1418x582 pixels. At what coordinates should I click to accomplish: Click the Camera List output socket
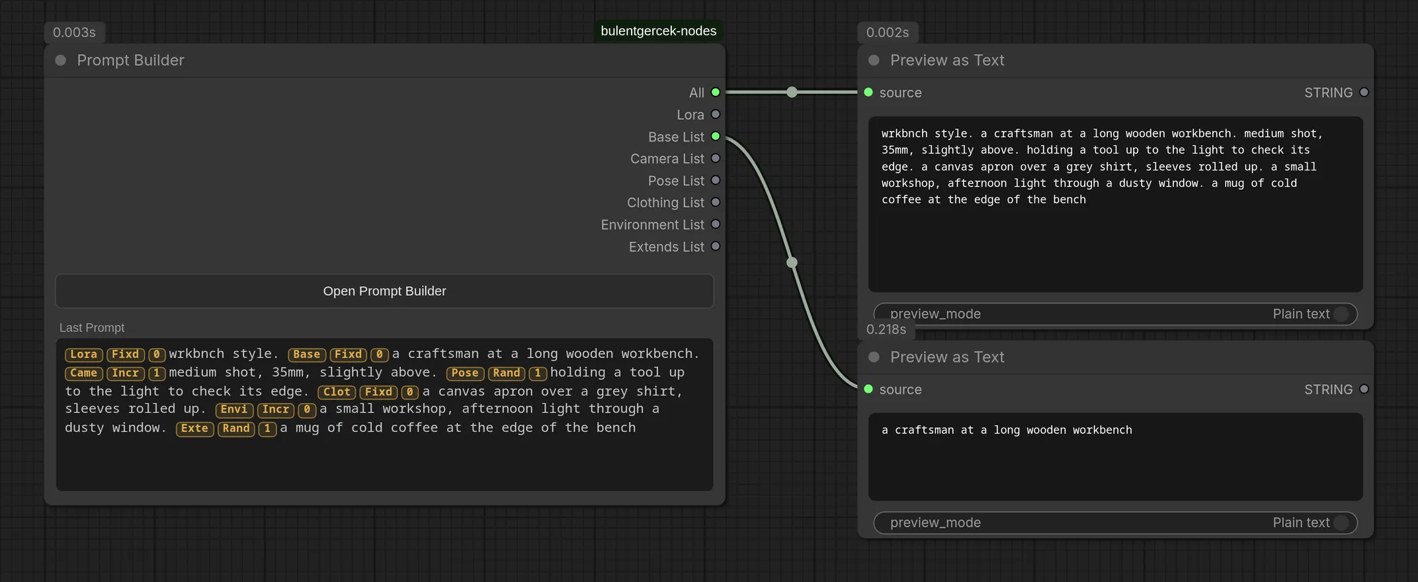715,158
